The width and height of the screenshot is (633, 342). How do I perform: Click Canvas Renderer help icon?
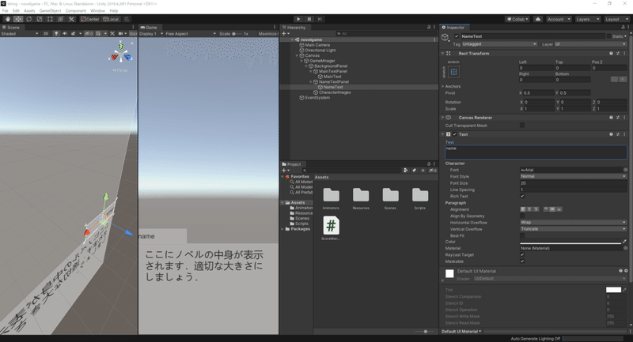point(611,118)
